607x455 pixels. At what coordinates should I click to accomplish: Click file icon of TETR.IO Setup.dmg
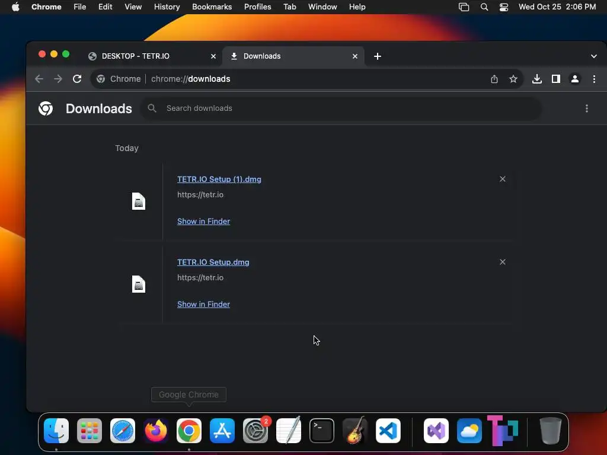click(x=139, y=284)
